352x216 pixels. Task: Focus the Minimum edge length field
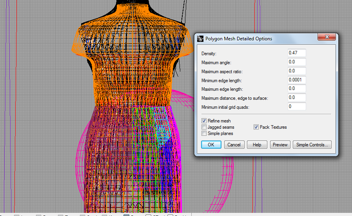pyautogui.click(x=296, y=80)
